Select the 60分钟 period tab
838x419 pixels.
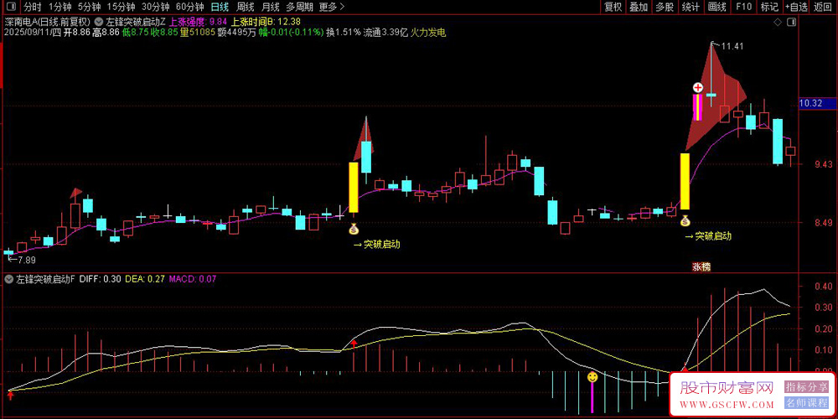coord(189,7)
